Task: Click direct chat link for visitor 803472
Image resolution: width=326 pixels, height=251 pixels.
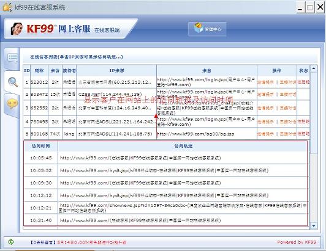Action: pyautogui.click(x=288, y=95)
